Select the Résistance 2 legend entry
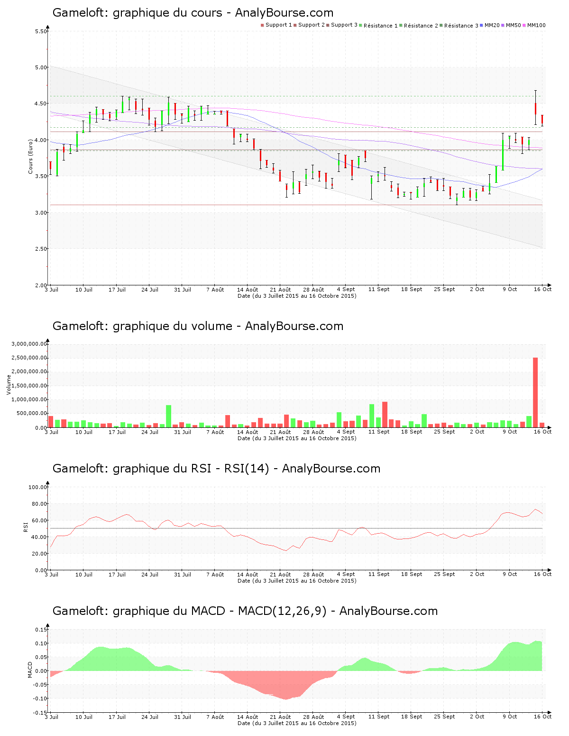This screenshot has height=736, width=569. click(x=419, y=26)
